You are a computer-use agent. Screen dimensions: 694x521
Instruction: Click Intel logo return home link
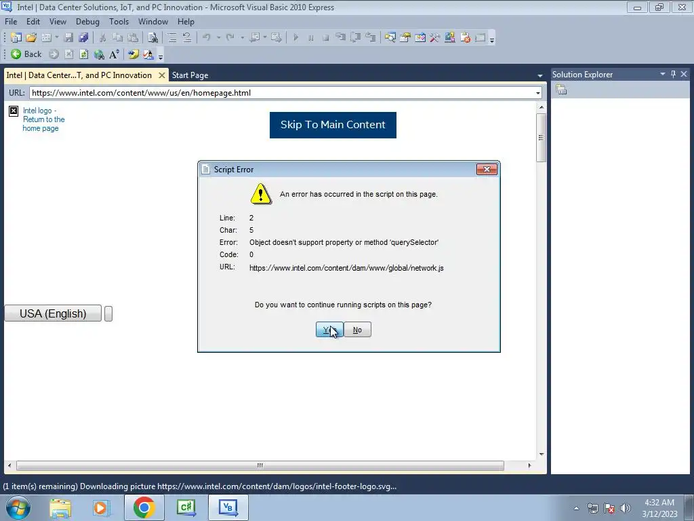click(x=43, y=119)
